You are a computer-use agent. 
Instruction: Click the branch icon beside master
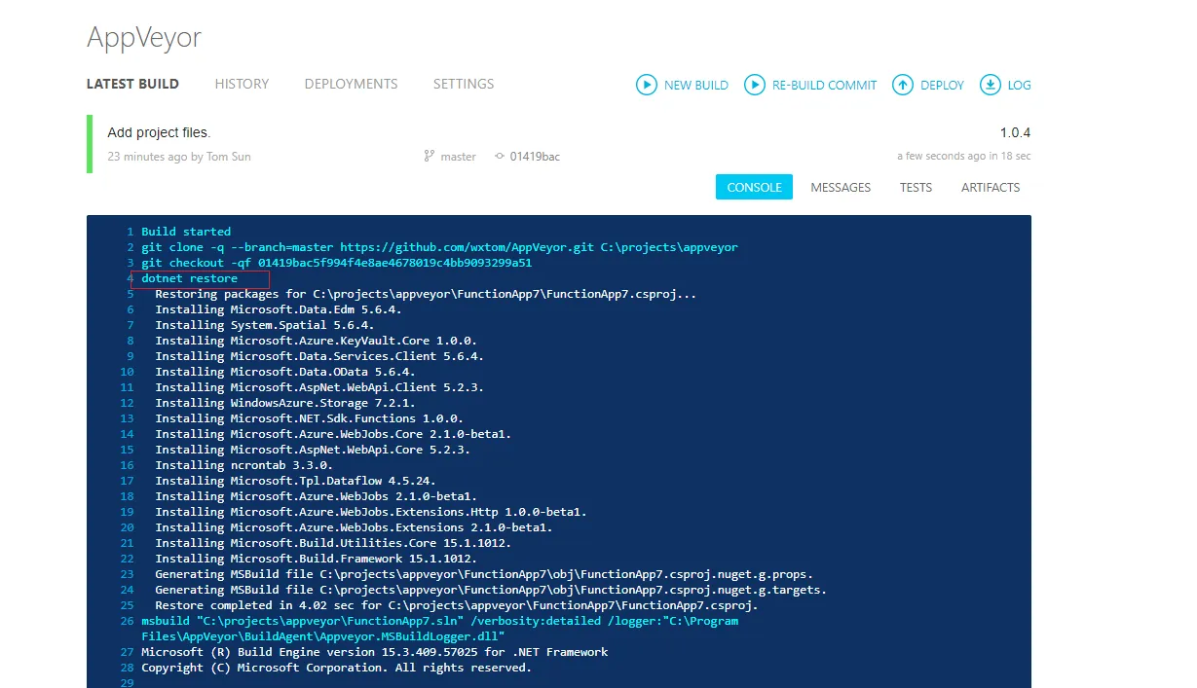click(x=428, y=156)
